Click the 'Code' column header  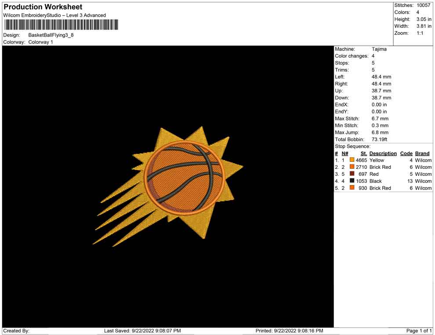click(x=406, y=153)
